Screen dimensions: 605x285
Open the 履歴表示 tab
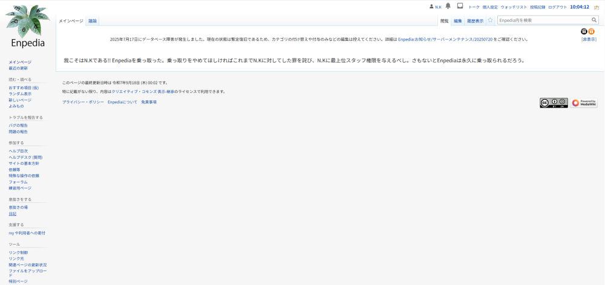coord(475,21)
